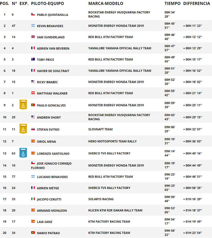
Task: Click the difference value + 00H 25' 11''
Action: 193,105
